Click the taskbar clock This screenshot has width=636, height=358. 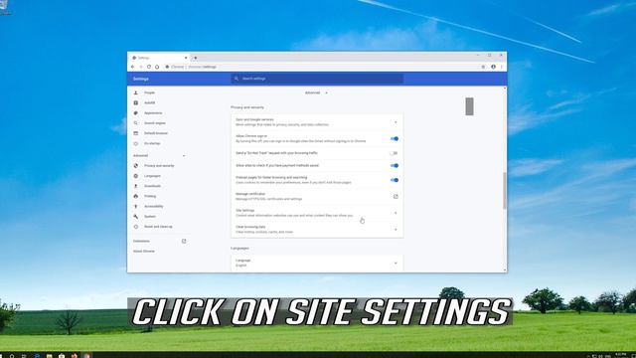pyautogui.click(x=620, y=355)
